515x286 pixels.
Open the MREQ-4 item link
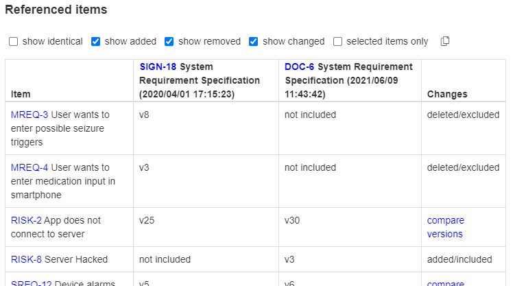click(29, 167)
